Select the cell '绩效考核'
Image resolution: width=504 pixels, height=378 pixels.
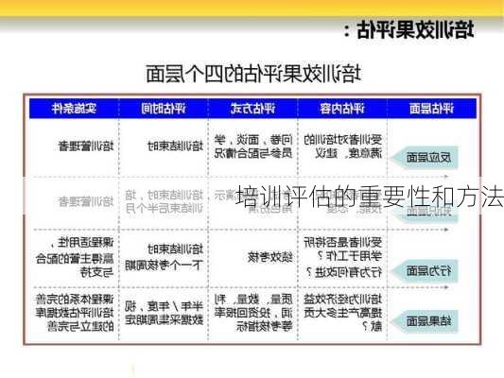coord(270,257)
